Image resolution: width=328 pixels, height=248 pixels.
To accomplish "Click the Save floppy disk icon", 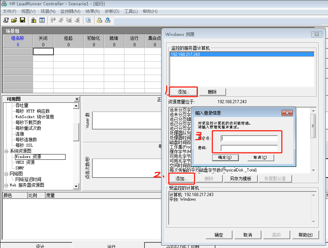I will tap(22, 20).
